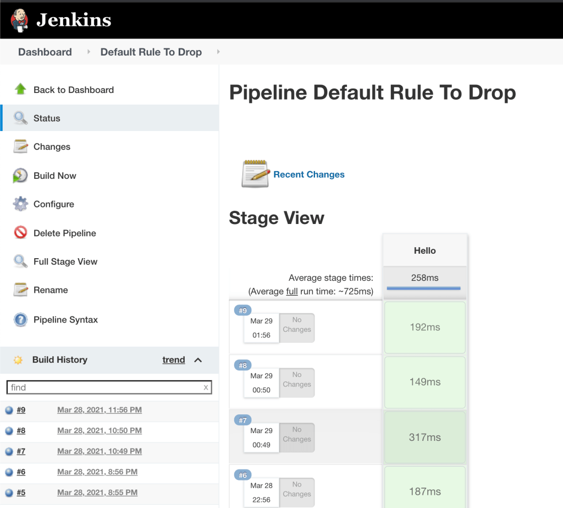
Task: Open the Build History trend link
Action: point(174,360)
